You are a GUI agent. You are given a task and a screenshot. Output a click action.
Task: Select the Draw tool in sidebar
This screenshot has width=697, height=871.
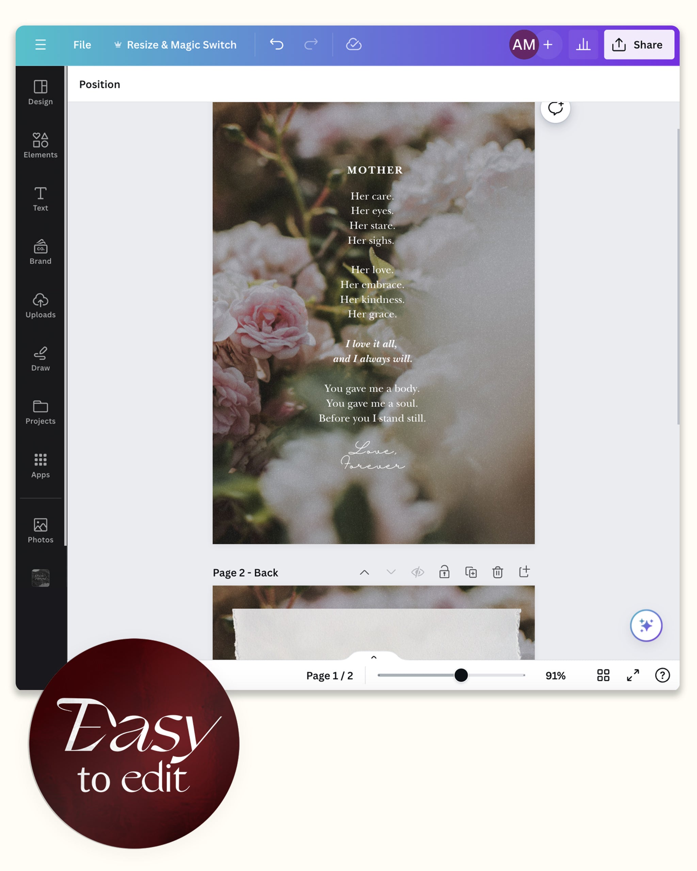(x=40, y=358)
